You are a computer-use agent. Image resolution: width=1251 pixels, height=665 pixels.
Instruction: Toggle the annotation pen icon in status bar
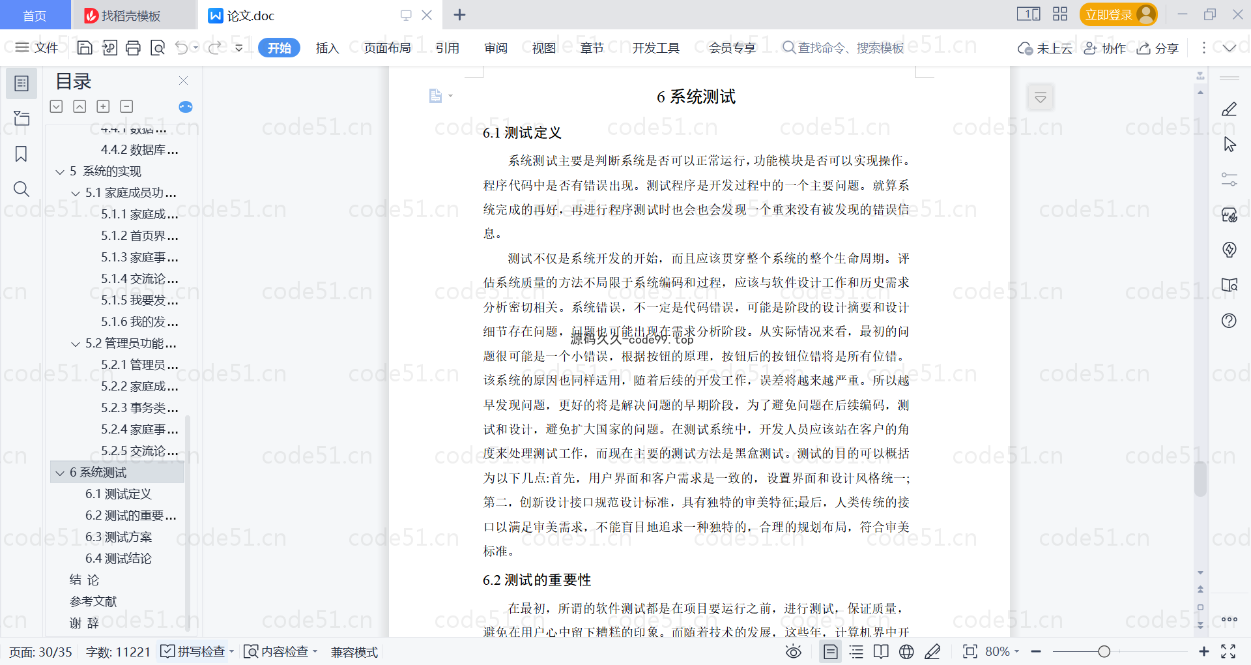coord(932,651)
